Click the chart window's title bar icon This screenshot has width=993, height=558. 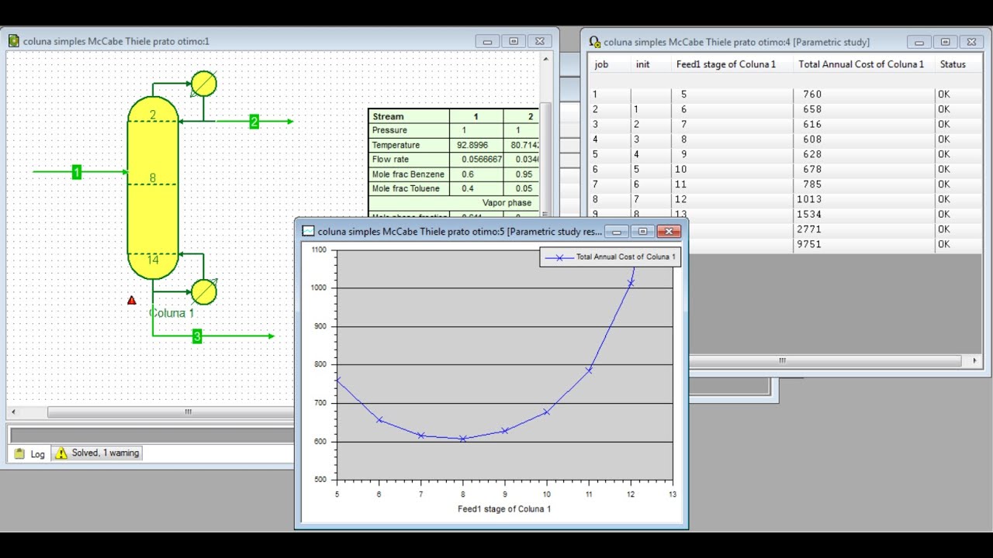pos(308,231)
